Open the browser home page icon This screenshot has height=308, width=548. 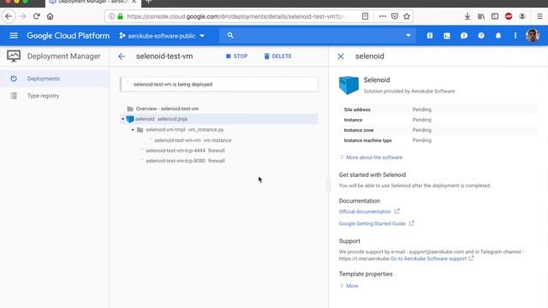click(50, 16)
